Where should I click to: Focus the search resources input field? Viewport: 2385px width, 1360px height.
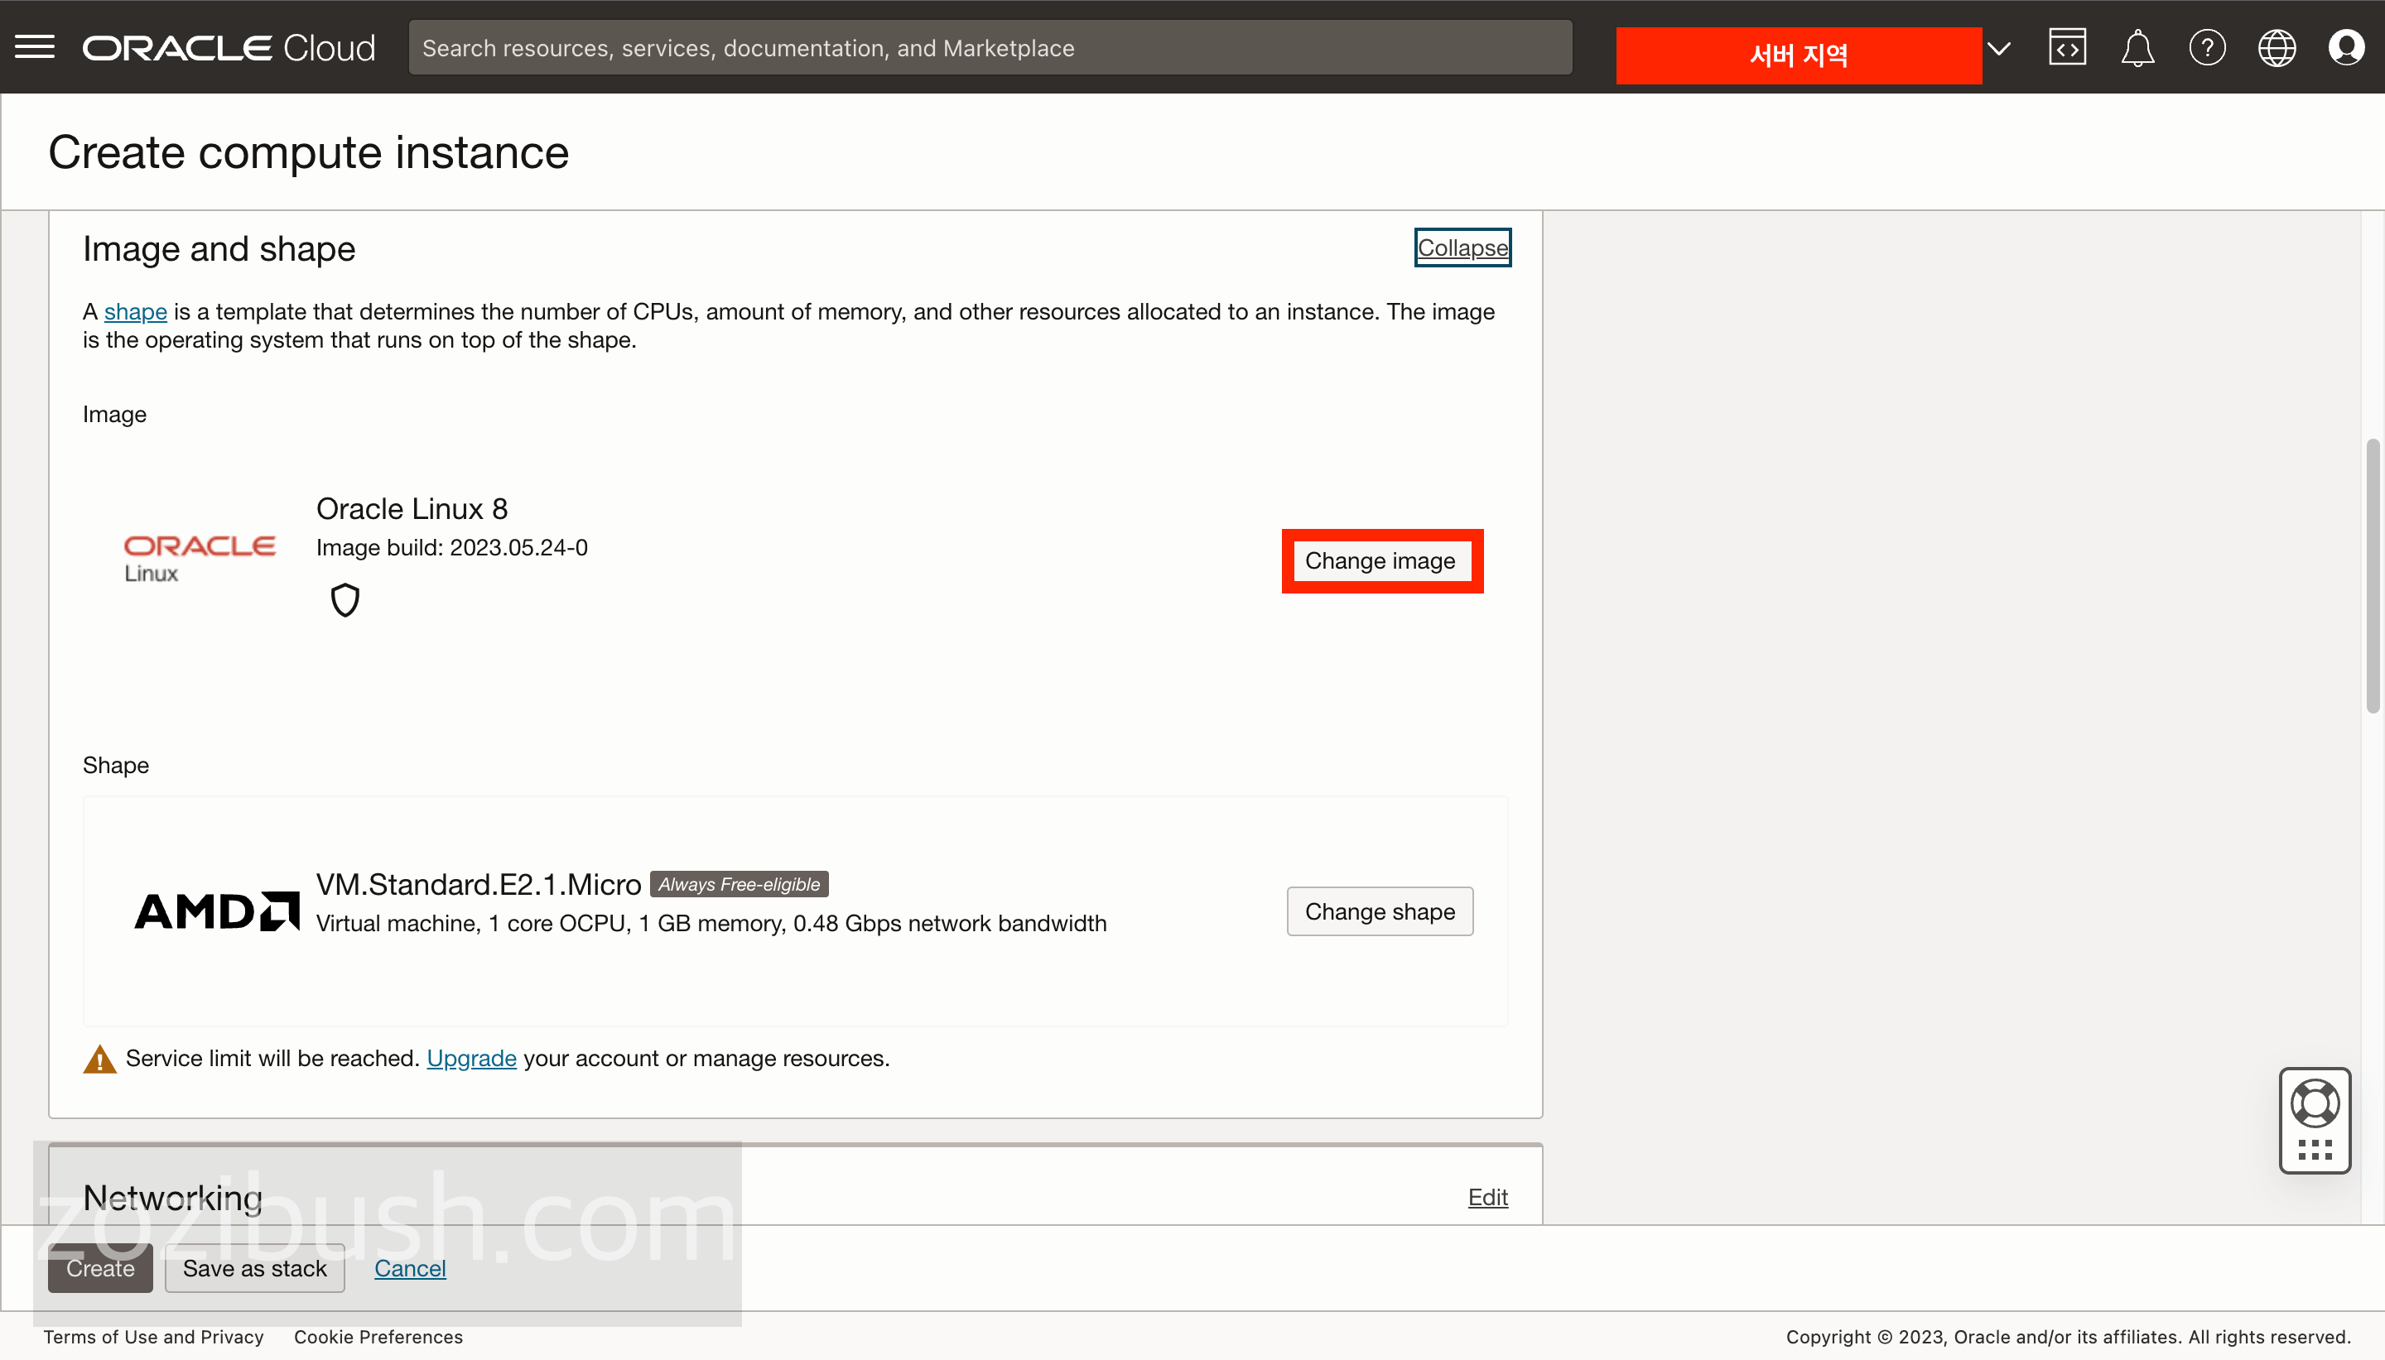(x=990, y=48)
